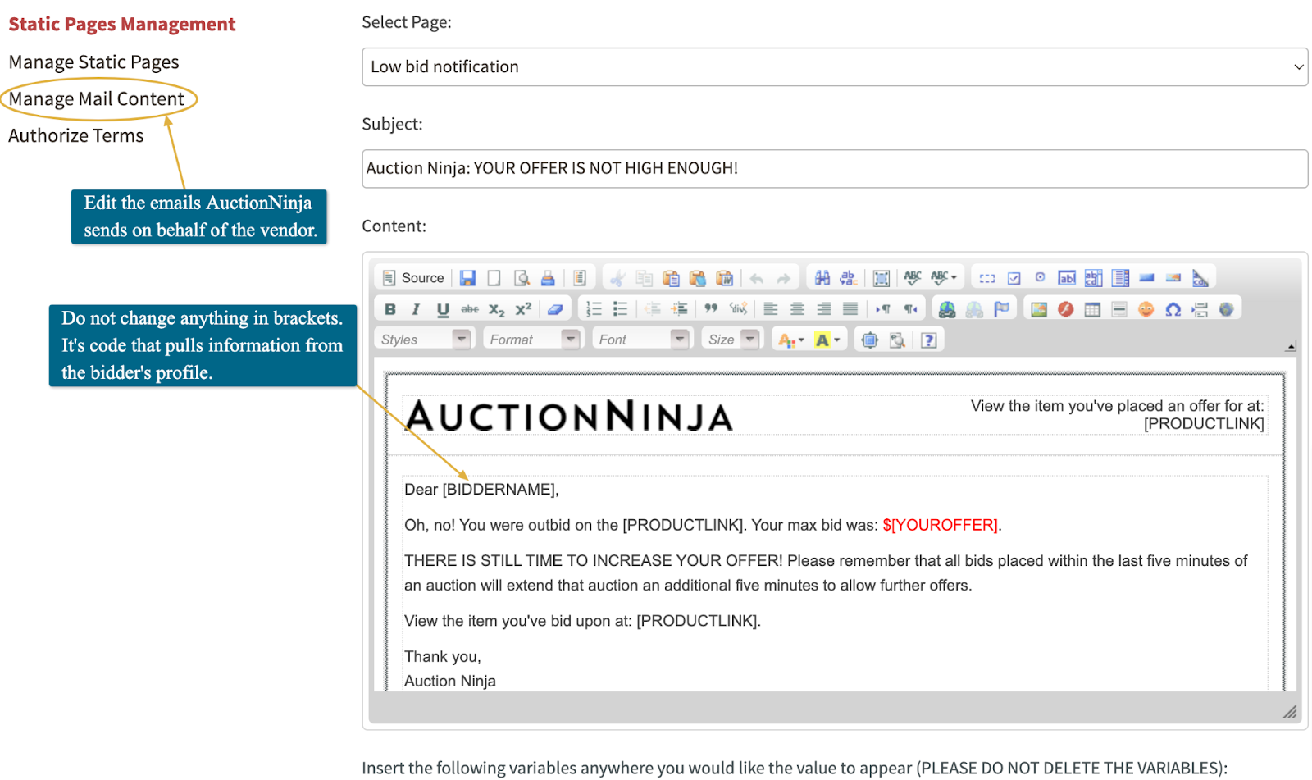Toggle numbered list
Screen dimensions: 1312x780
tap(594, 309)
